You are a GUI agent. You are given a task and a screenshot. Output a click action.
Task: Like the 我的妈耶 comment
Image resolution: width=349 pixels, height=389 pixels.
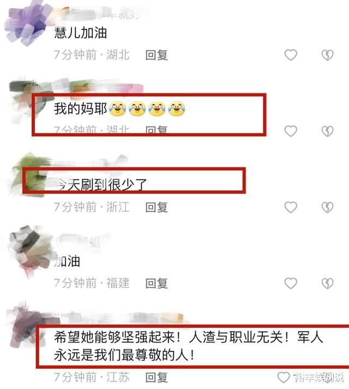pyautogui.click(x=291, y=131)
